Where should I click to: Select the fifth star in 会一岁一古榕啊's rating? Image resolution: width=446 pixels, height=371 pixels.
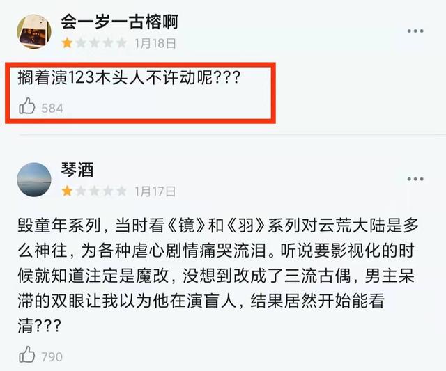[121, 43]
